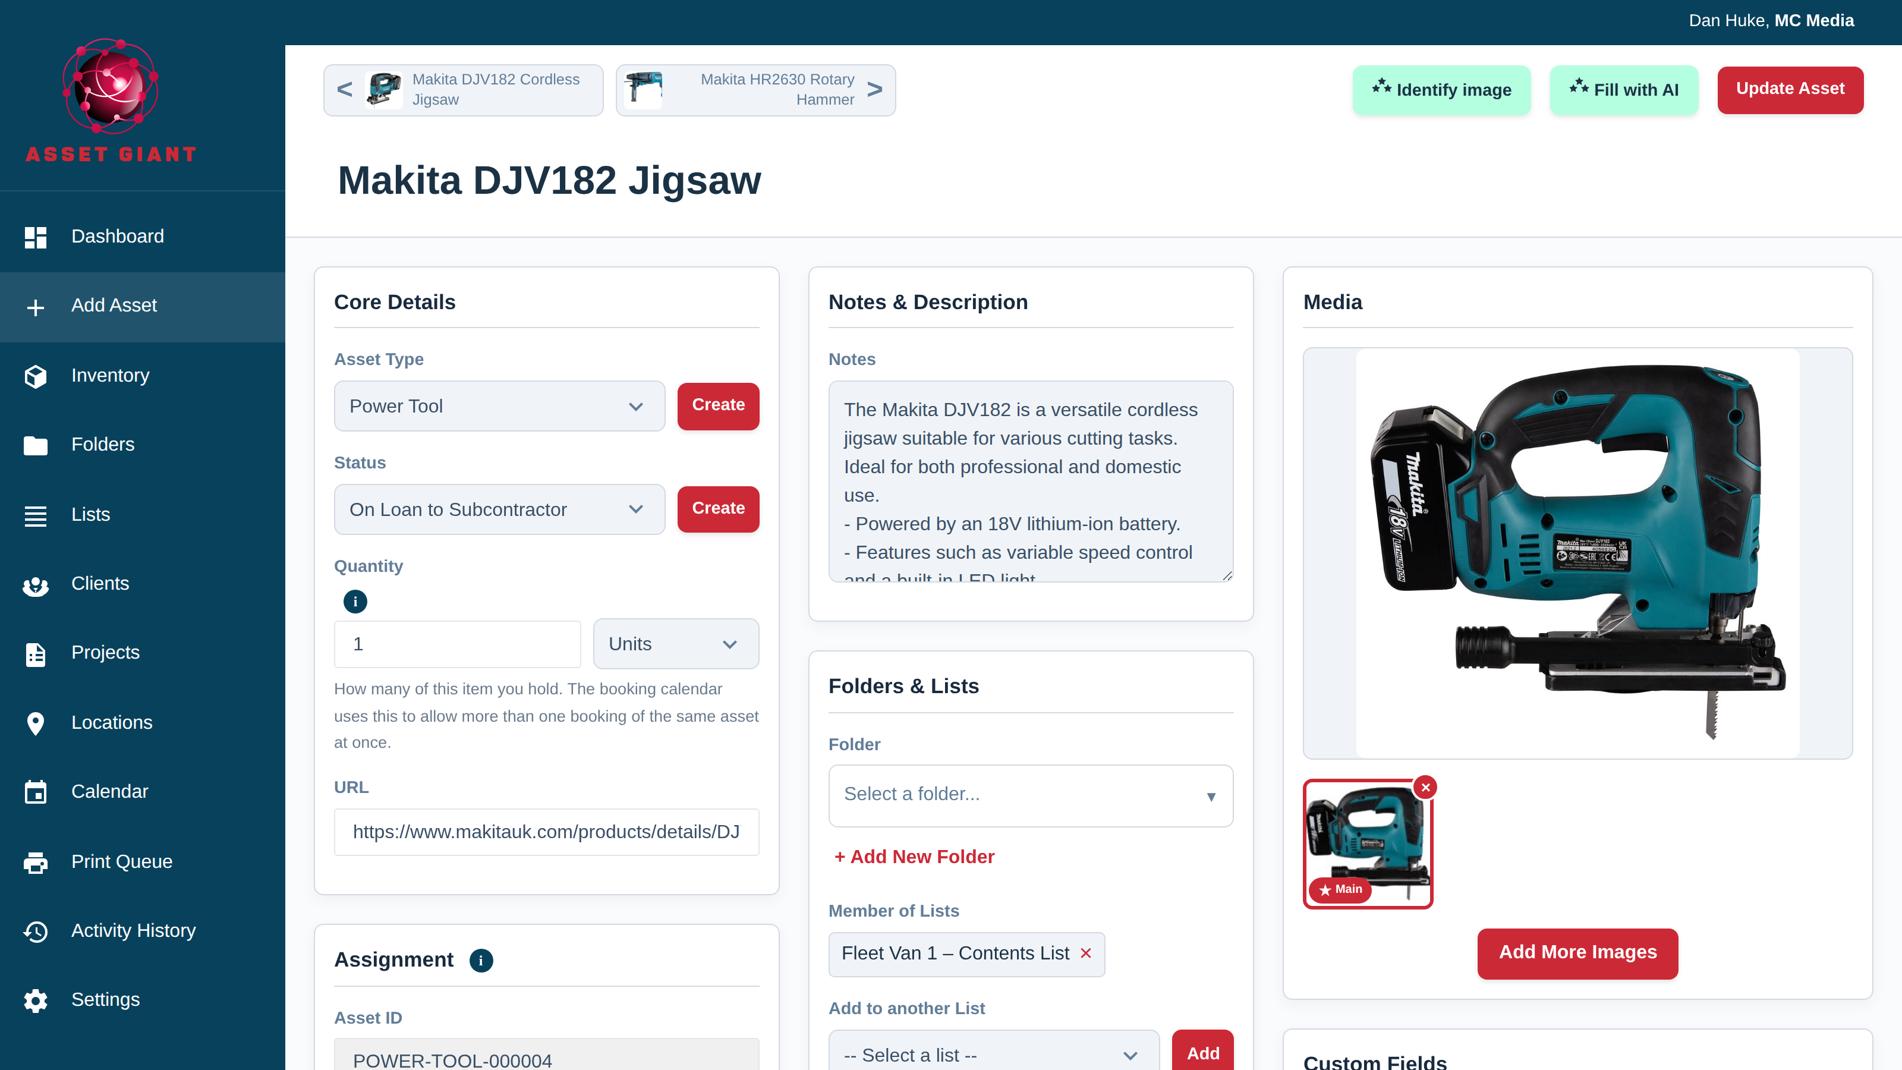Open Print Queue menu item
Viewport: 1902px width, 1070px height.
click(x=143, y=863)
